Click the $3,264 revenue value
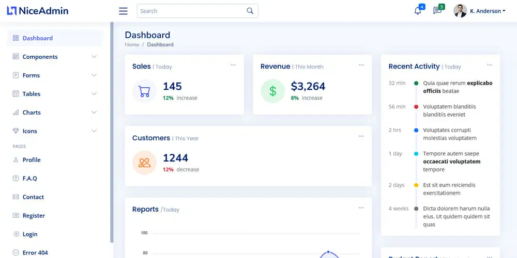This screenshot has height=258, width=517. tap(308, 87)
